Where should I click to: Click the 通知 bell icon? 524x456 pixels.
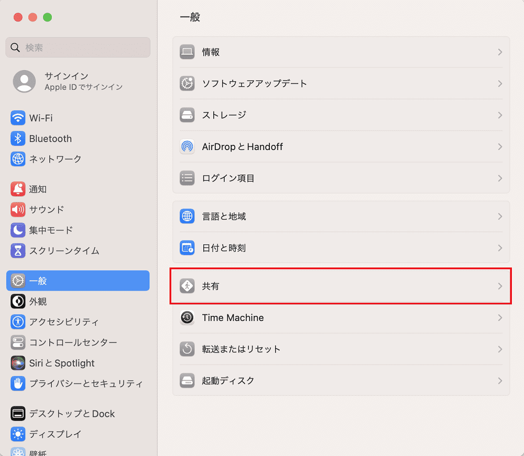[18, 189]
